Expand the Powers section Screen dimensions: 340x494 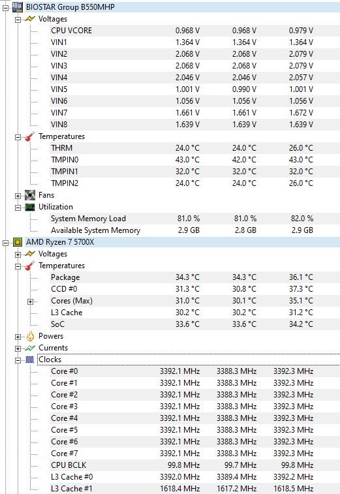point(18,337)
